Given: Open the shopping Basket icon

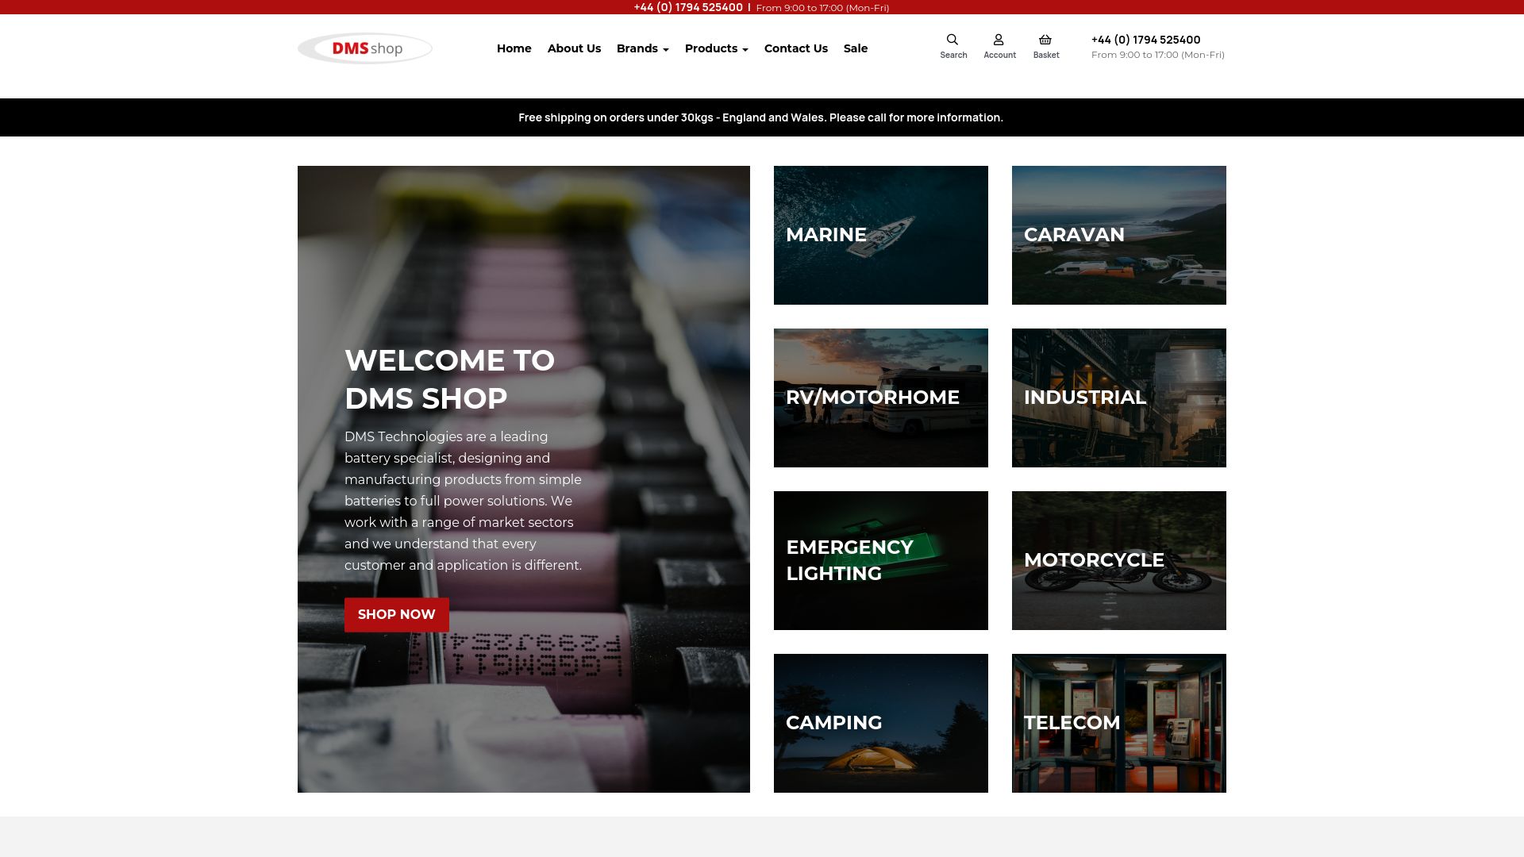Looking at the screenshot, I should tap(1045, 40).
